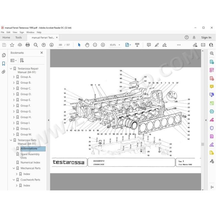The image size is (216, 216).
Task: Open the Help menu
Action: (39, 32)
